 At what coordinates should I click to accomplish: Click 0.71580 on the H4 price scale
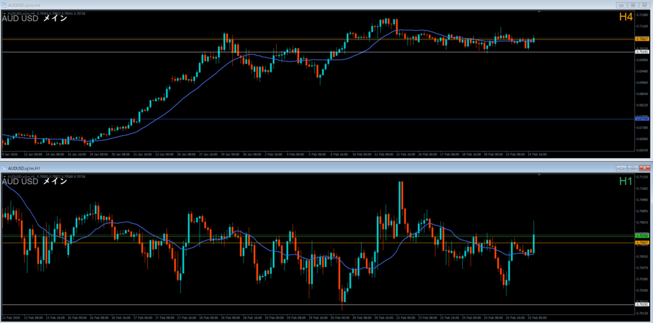tap(642, 15)
